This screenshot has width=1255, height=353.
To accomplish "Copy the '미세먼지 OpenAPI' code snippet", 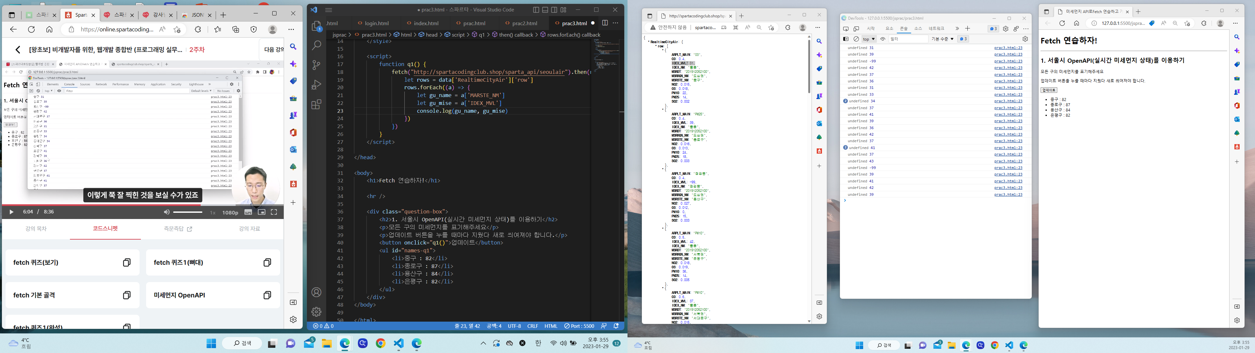I will [267, 295].
